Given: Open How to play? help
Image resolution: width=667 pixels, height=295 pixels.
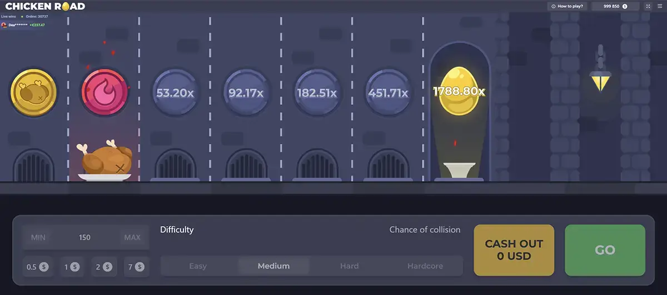Looking at the screenshot, I should (567, 7).
